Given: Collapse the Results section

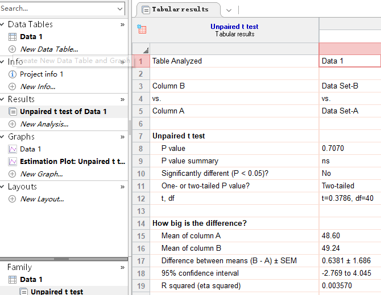Looking at the screenshot, I should [2, 99].
